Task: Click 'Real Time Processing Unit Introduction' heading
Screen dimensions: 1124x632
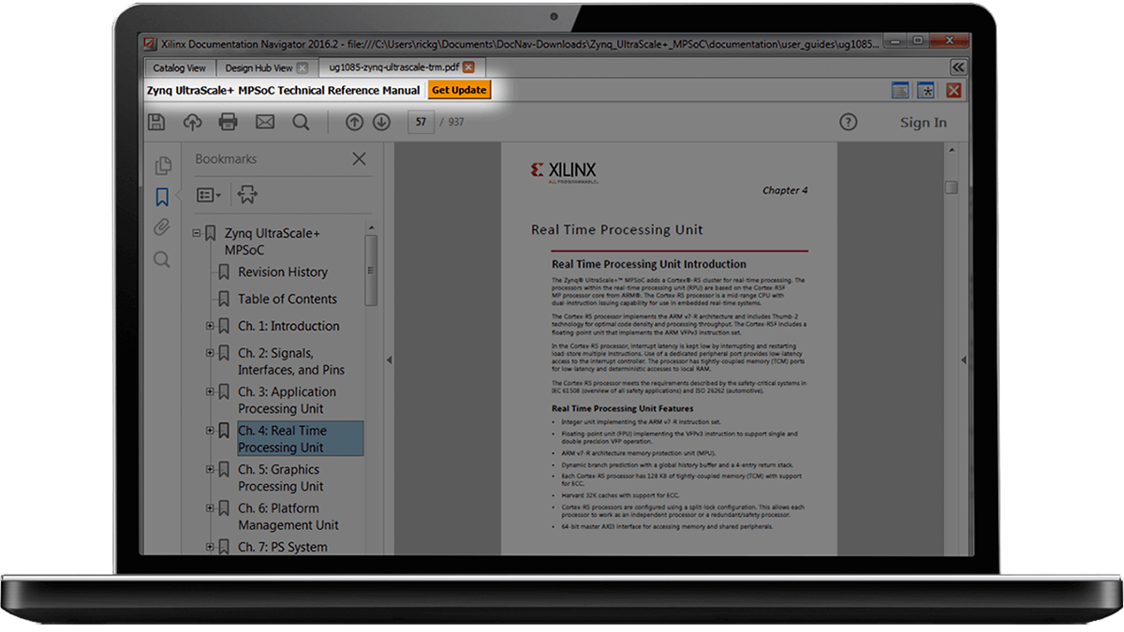Action: [x=649, y=264]
